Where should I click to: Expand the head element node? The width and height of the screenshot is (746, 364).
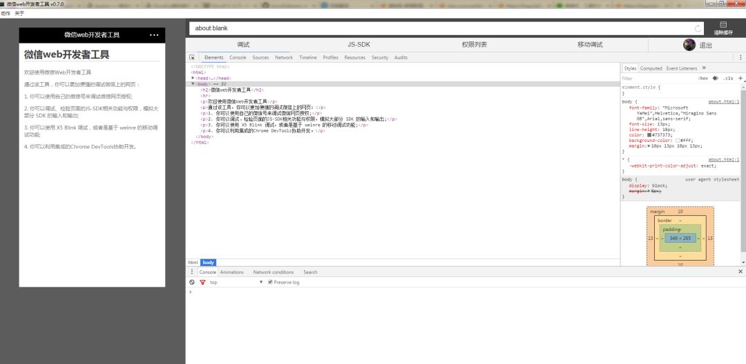pyautogui.click(x=193, y=78)
